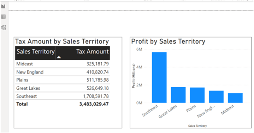Switch to the Data table view icon
The width and height of the screenshot is (254, 133).
click(3, 17)
